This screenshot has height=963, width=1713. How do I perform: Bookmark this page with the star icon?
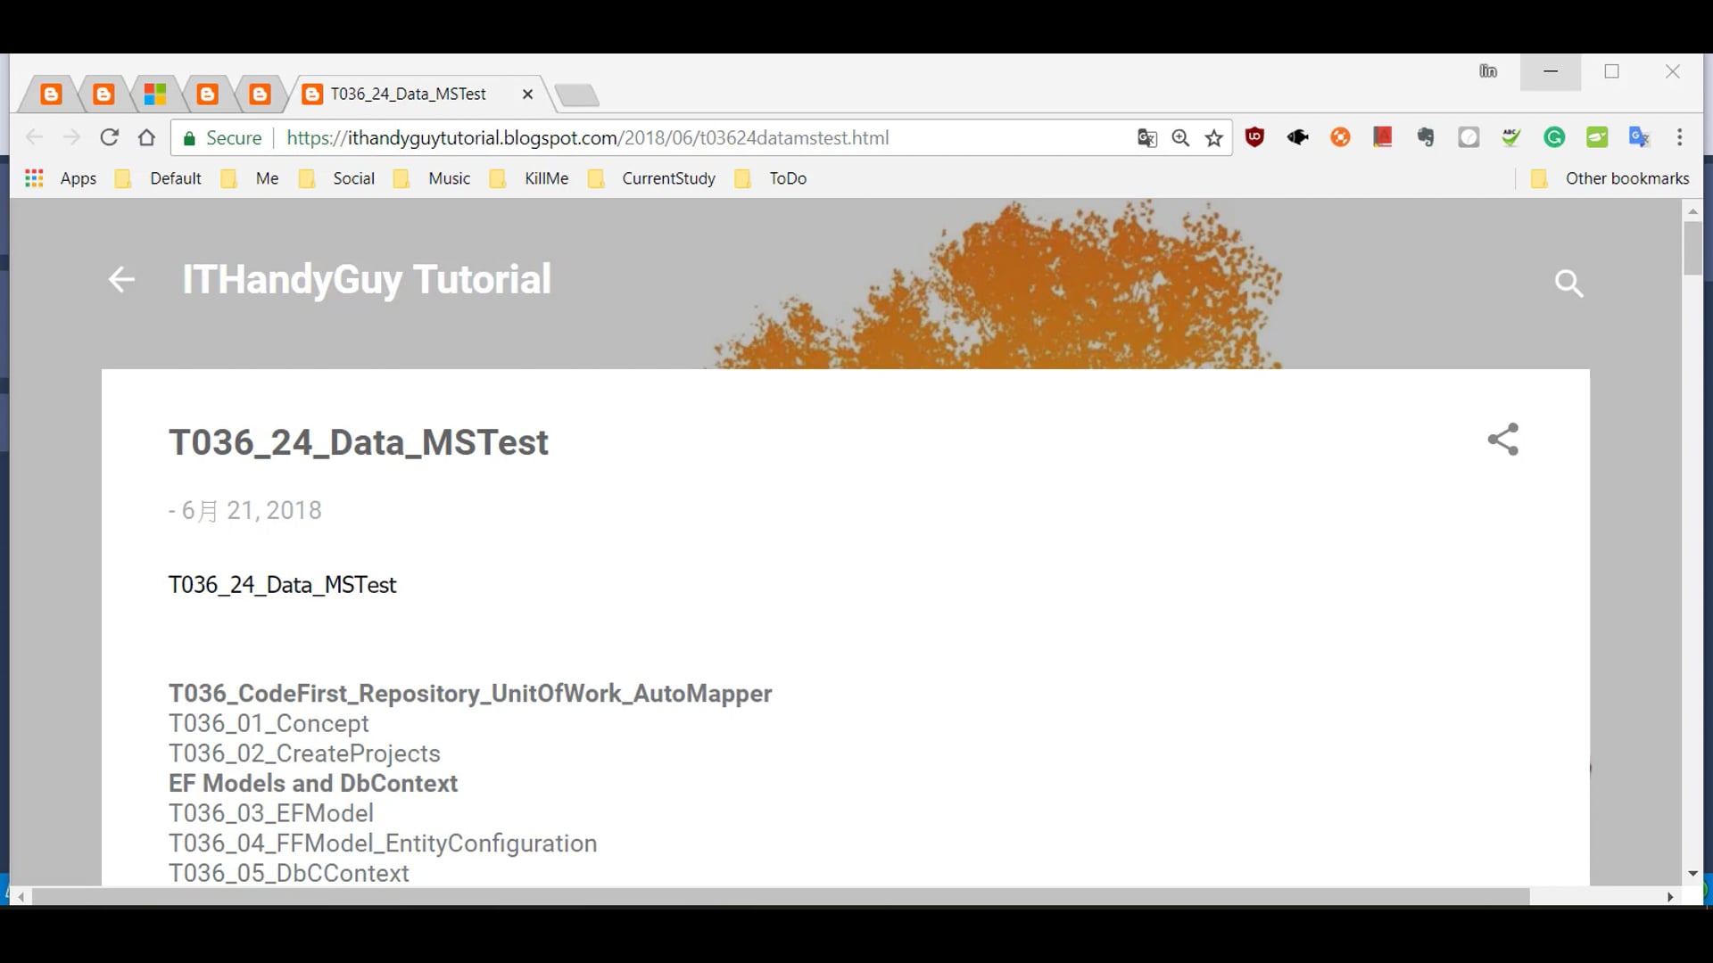[1213, 138]
